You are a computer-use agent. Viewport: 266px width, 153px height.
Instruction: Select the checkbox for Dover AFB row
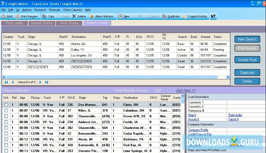(x=6, y=116)
